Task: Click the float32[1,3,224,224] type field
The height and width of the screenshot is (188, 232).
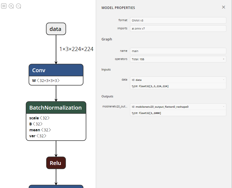Action: (x=178, y=86)
